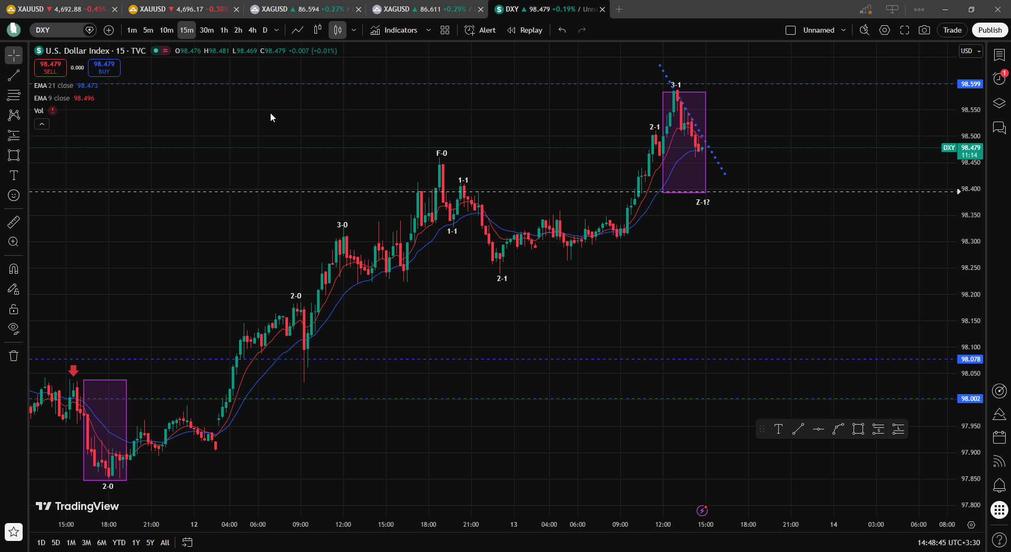This screenshot has height=552, width=1011.
Task: Toggle lock all drawing tools
Action: tap(14, 309)
